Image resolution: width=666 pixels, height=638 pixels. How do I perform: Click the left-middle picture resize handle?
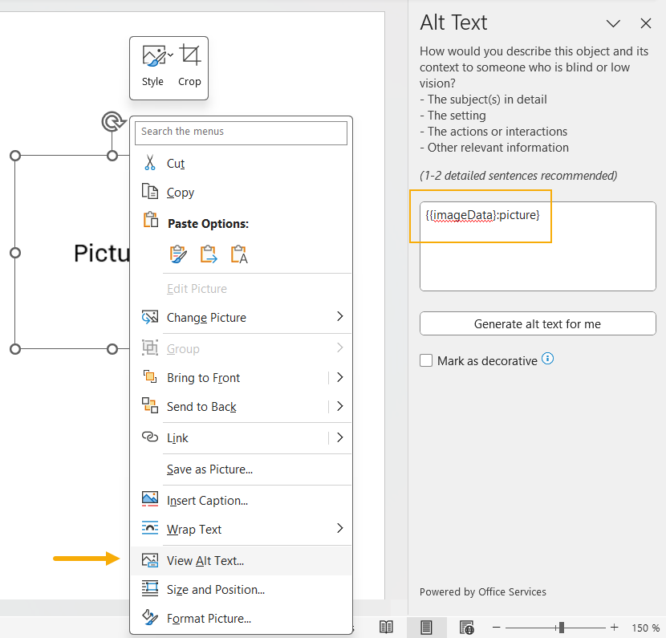[x=15, y=253]
